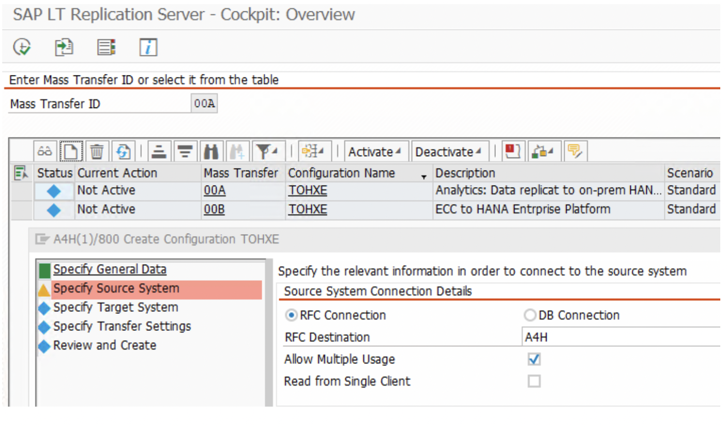This screenshot has width=727, height=427.
Task: Select 'Not Active' cell in row 00A
Action: tap(138, 191)
